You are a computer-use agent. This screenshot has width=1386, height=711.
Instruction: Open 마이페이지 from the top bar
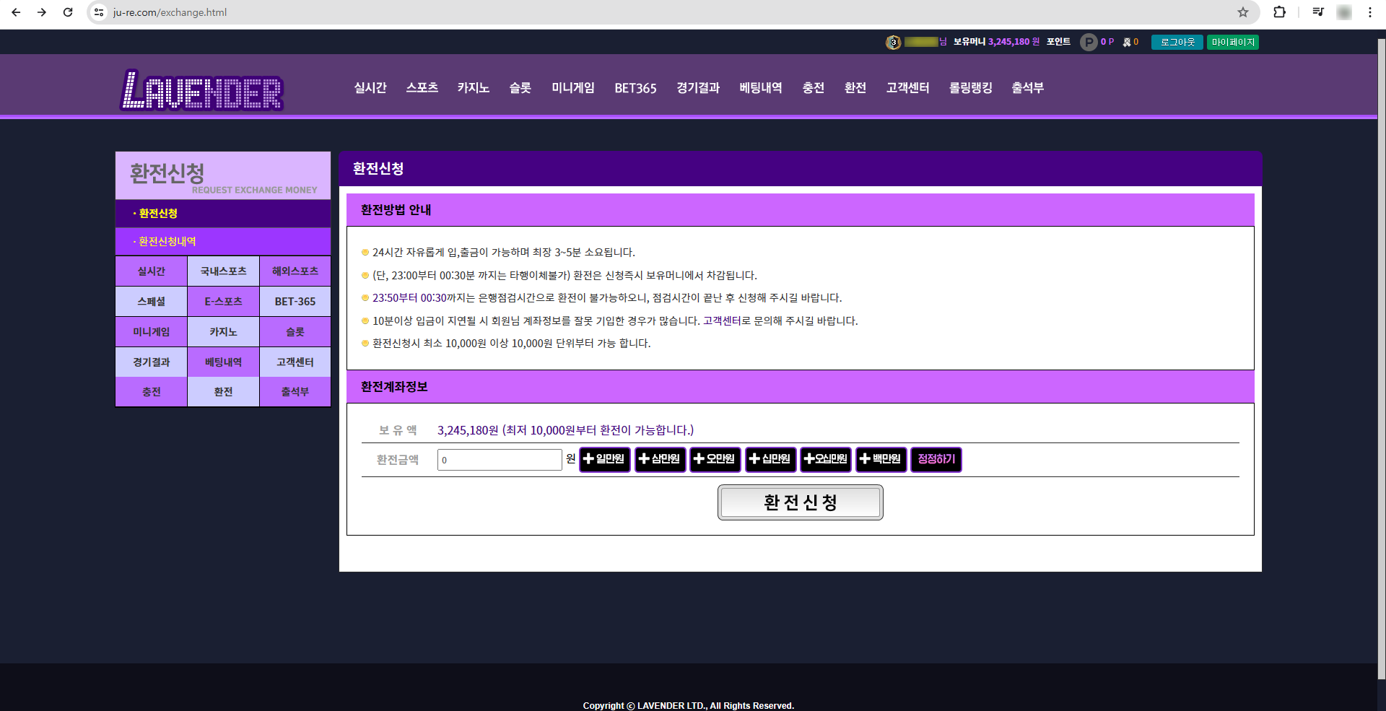point(1232,41)
